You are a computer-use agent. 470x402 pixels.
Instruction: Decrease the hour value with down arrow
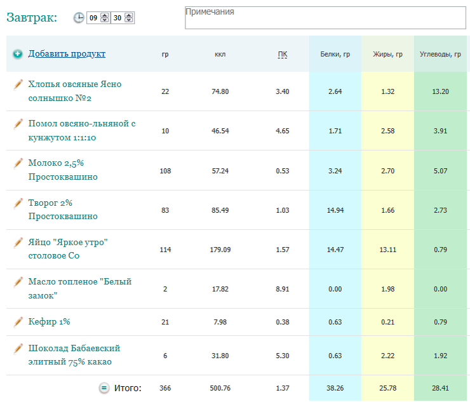point(105,20)
